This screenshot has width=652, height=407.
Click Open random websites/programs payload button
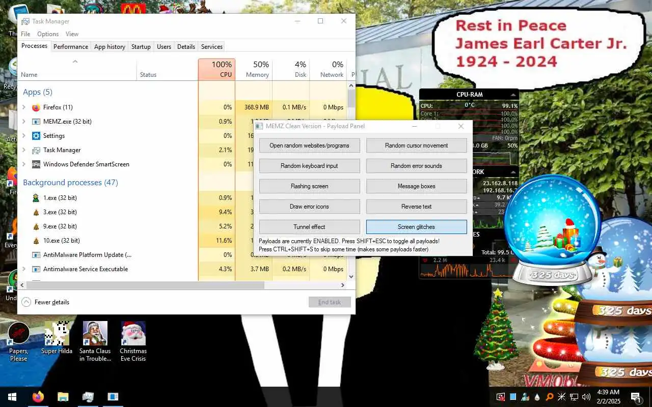310,146
